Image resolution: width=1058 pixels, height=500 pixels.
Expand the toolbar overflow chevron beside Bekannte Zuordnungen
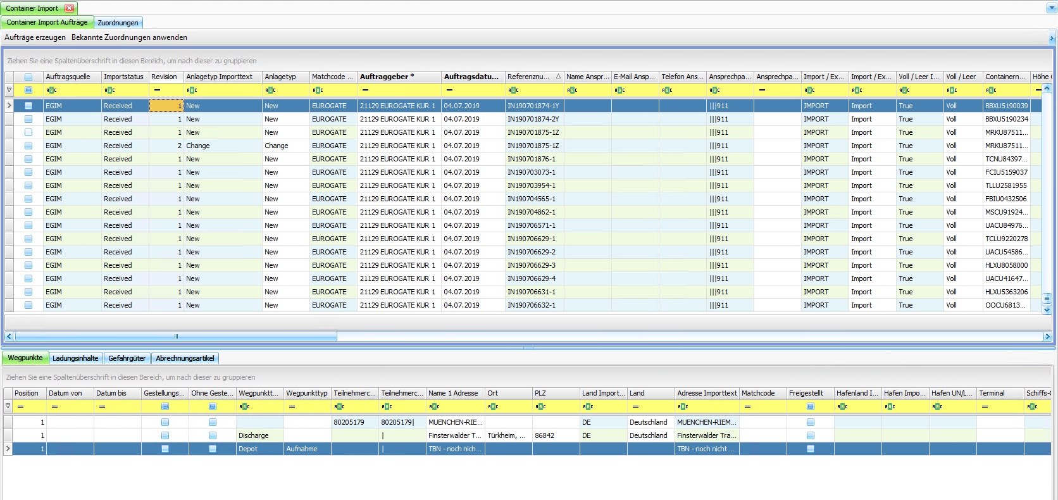tap(1052, 39)
